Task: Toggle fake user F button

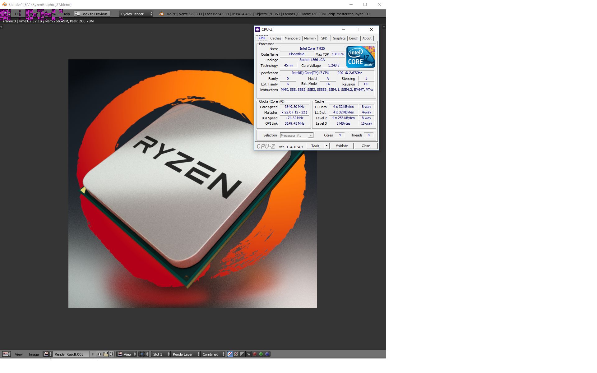Action: [93, 354]
